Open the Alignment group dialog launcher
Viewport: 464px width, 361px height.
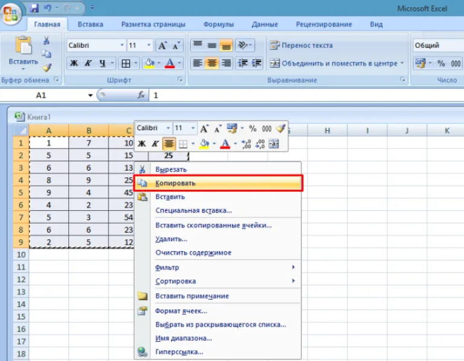402,80
